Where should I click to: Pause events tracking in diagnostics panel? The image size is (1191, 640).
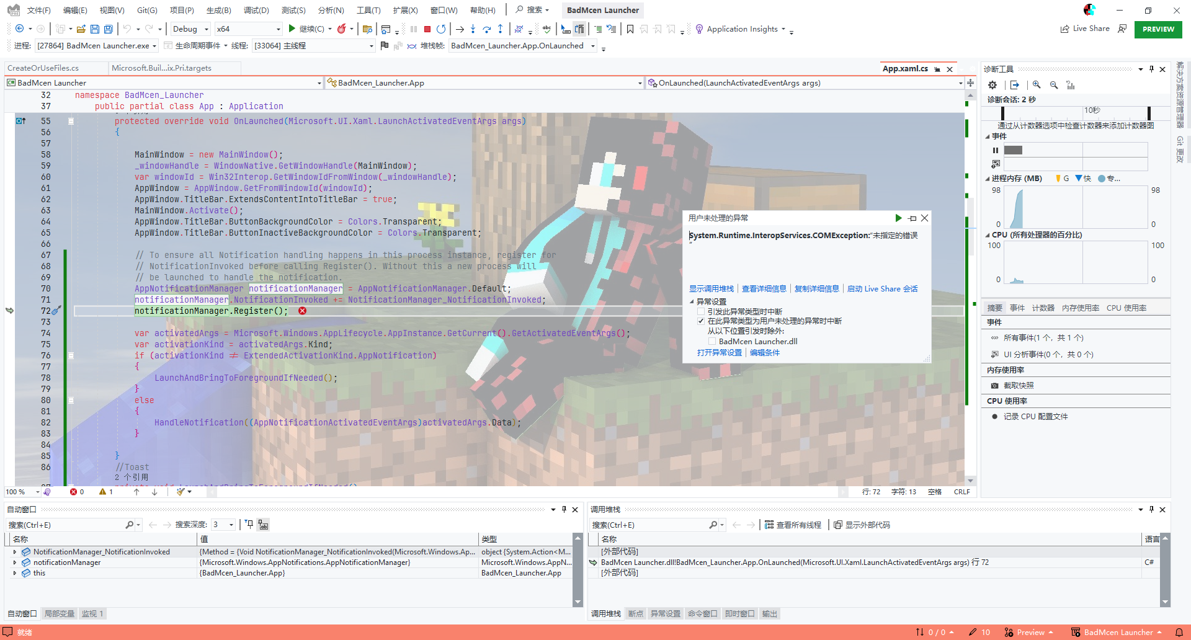996,150
